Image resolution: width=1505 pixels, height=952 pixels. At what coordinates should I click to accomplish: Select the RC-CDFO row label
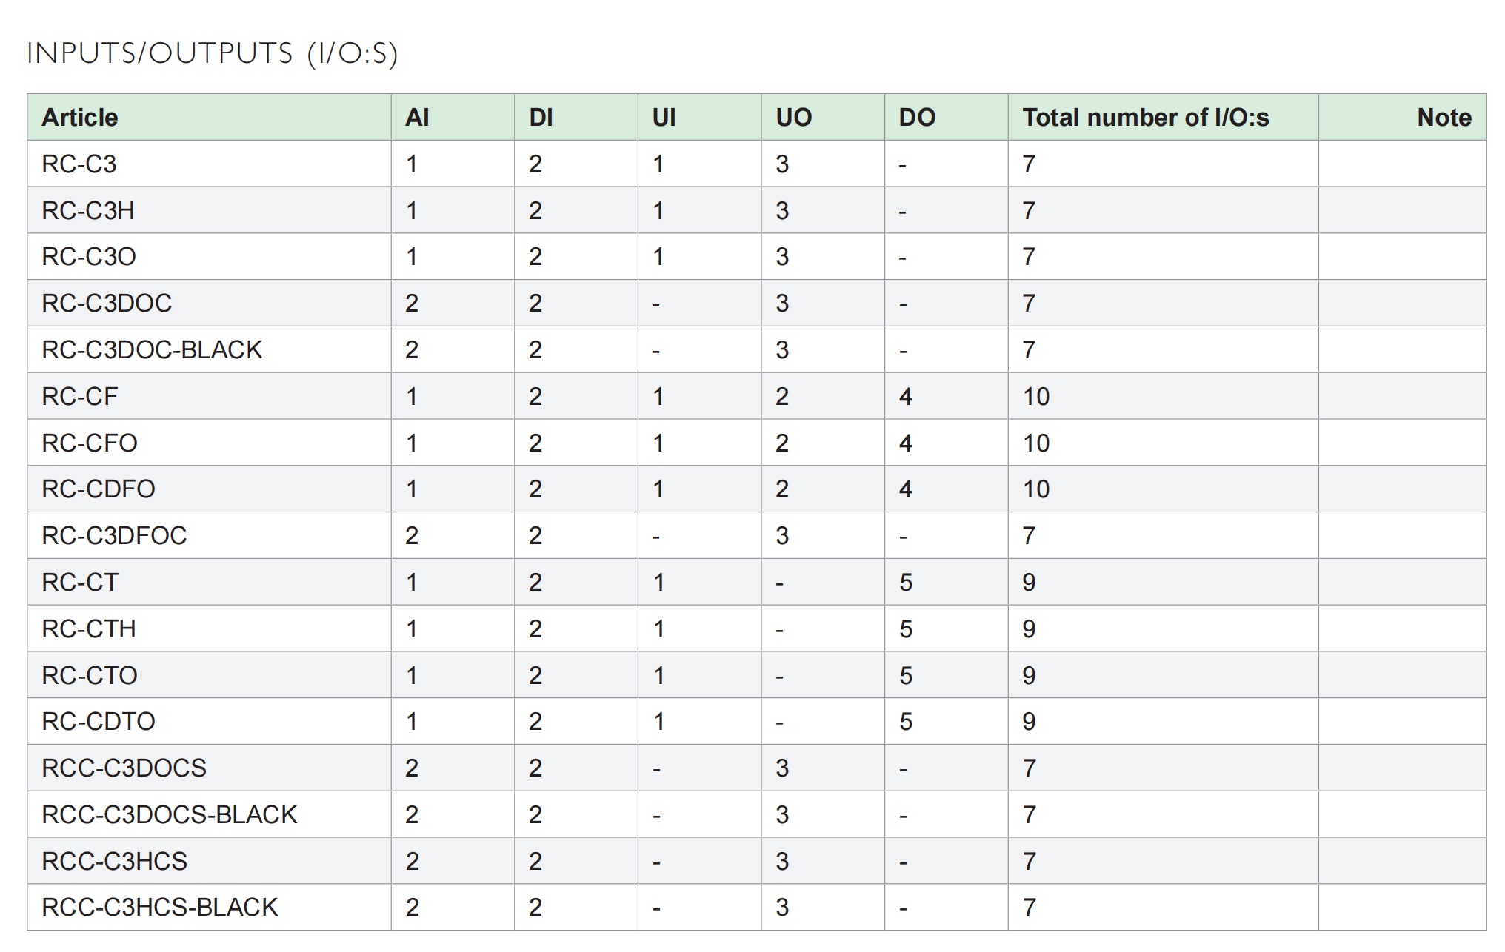click(99, 489)
